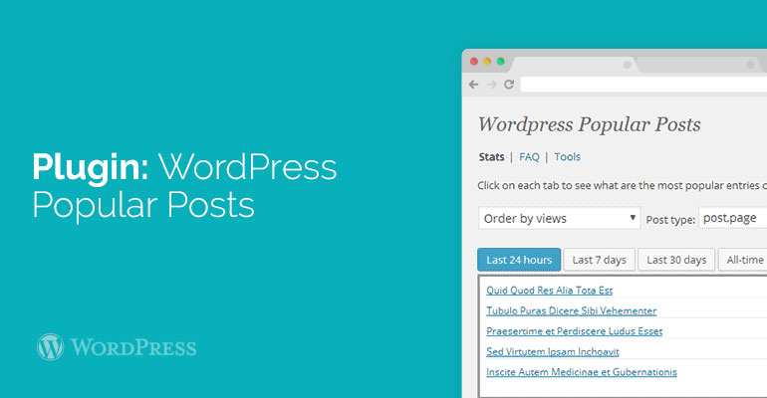
Task: Switch to the Last 7 days tab
Action: [x=600, y=260]
